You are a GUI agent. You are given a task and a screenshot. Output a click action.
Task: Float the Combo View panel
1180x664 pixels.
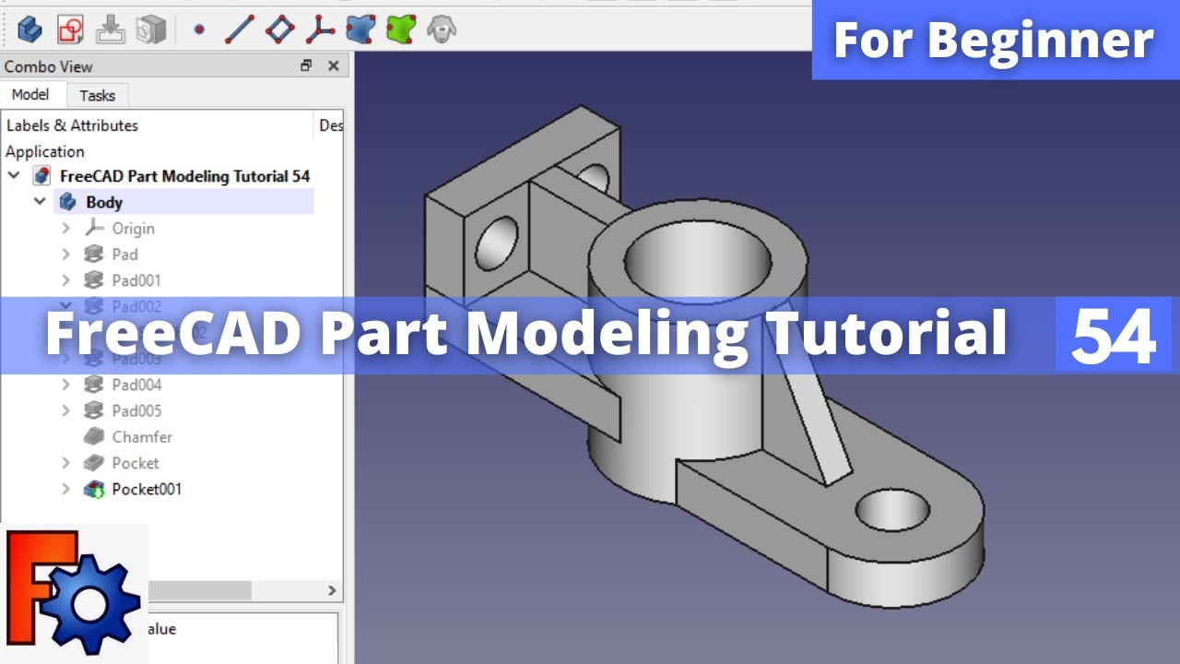pos(306,65)
